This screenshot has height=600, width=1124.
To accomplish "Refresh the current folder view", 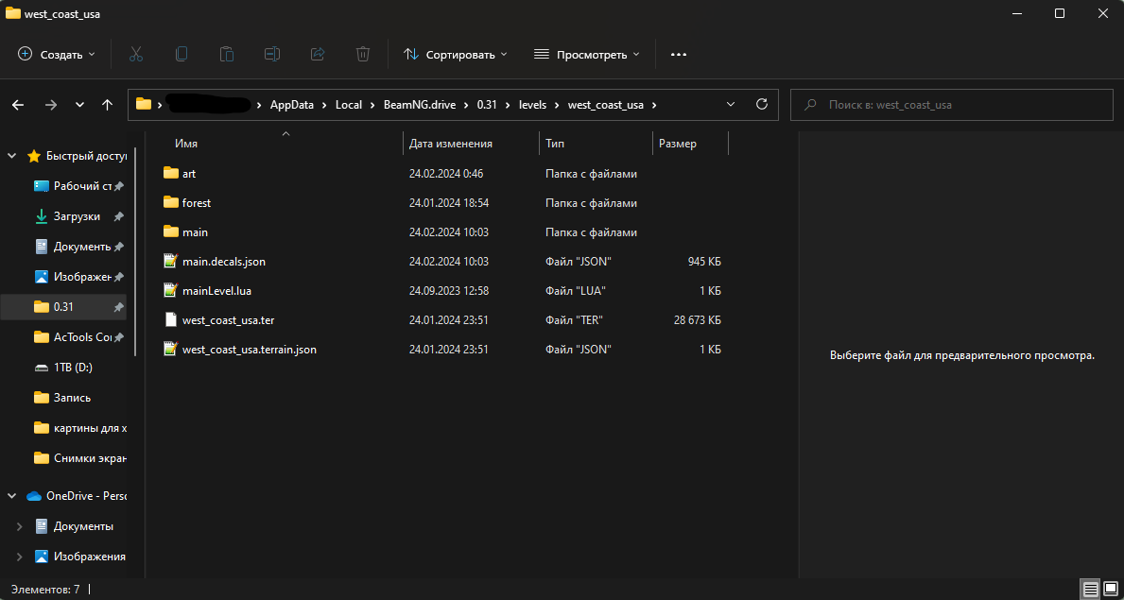I will (x=762, y=105).
